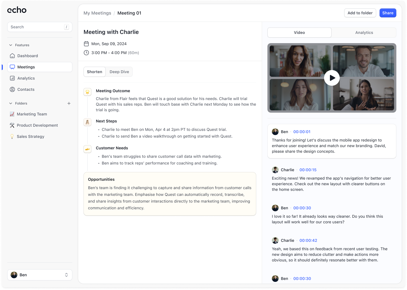Jump to timestamp 00:00:15
The height and width of the screenshot is (290, 407).
tap(308, 170)
